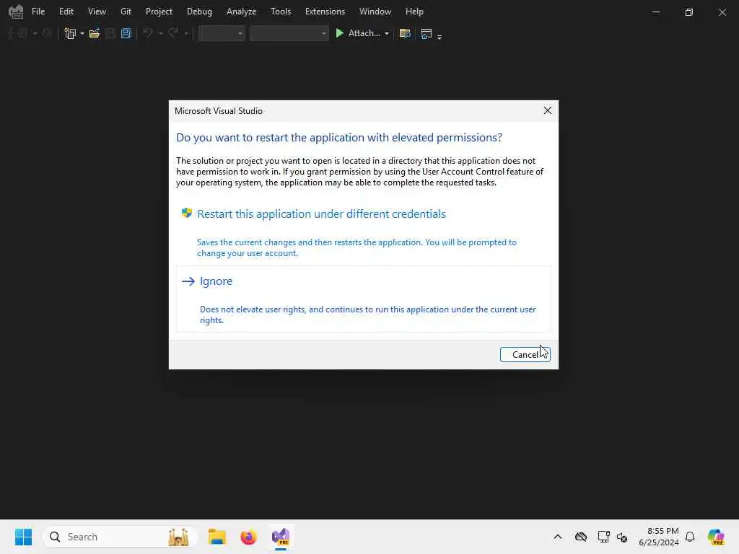Open the Analyze menu

[241, 12]
